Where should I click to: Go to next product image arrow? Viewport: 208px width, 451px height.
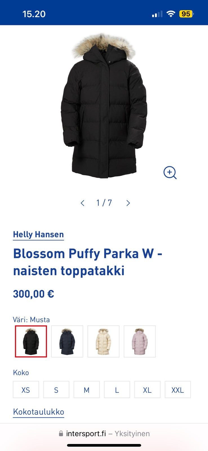[x=128, y=203]
